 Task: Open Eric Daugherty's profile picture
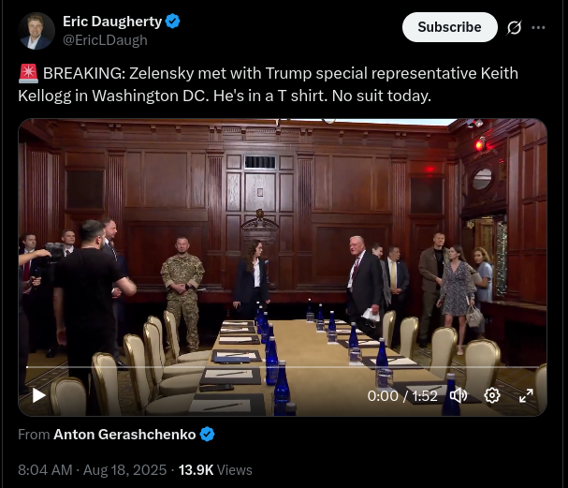36,31
